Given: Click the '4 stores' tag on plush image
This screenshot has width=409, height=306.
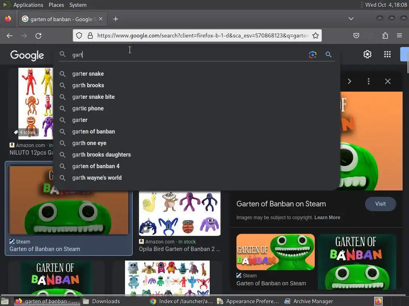Looking at the screenshot, I should (26, 132).
